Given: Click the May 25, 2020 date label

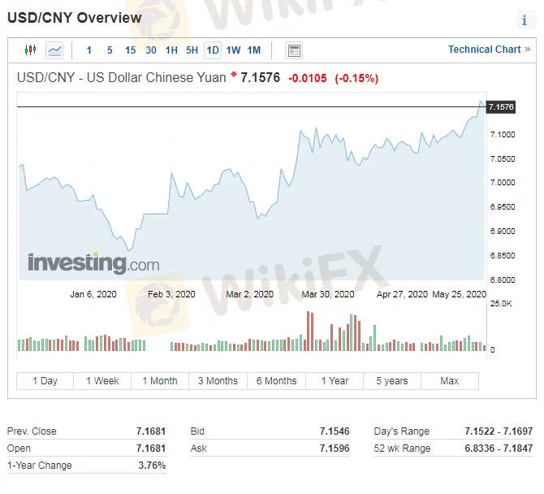Looking at the screenshot, I should (459, 294).
